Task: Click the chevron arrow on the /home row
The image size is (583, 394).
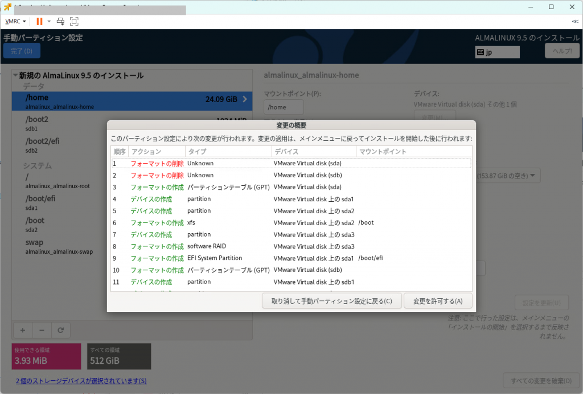Action: point(245,99)
